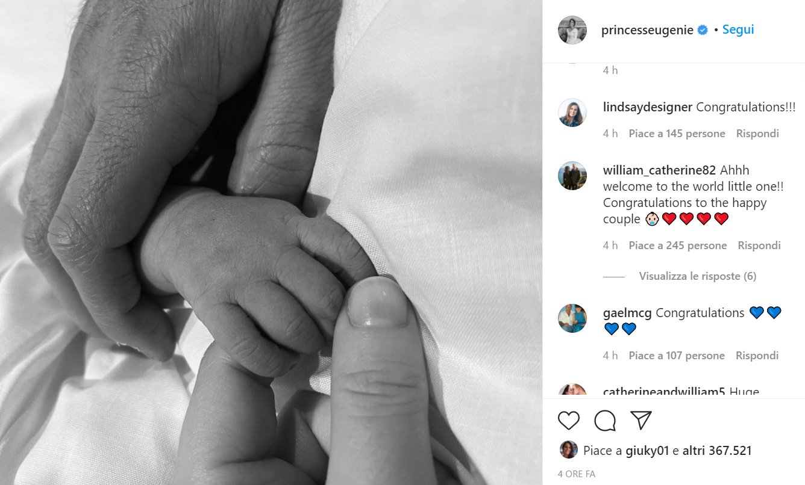Image resolution: width=805 pixels, height=485 pixels.
Task: Click the black-and-white baby hand photo
Action: 271,242
